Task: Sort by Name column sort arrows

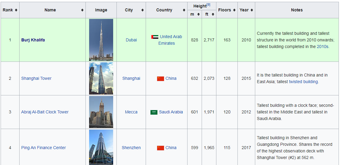Action: tap(82, 10)
